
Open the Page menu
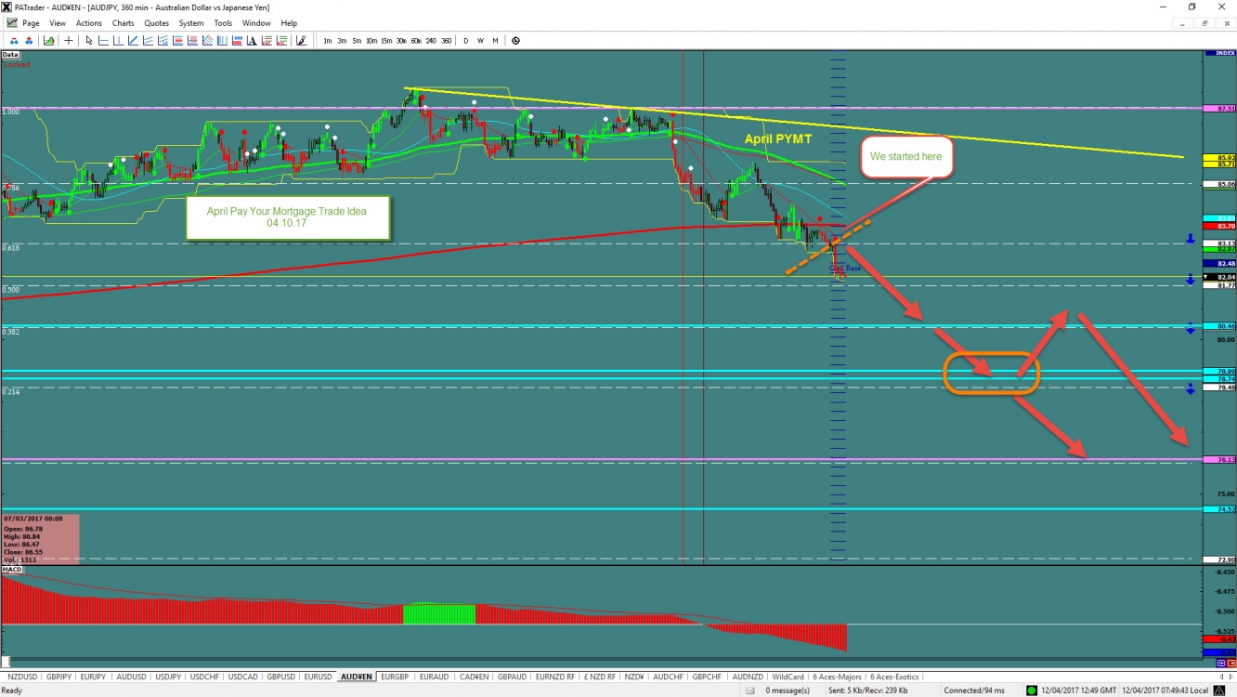coord(31,23)
